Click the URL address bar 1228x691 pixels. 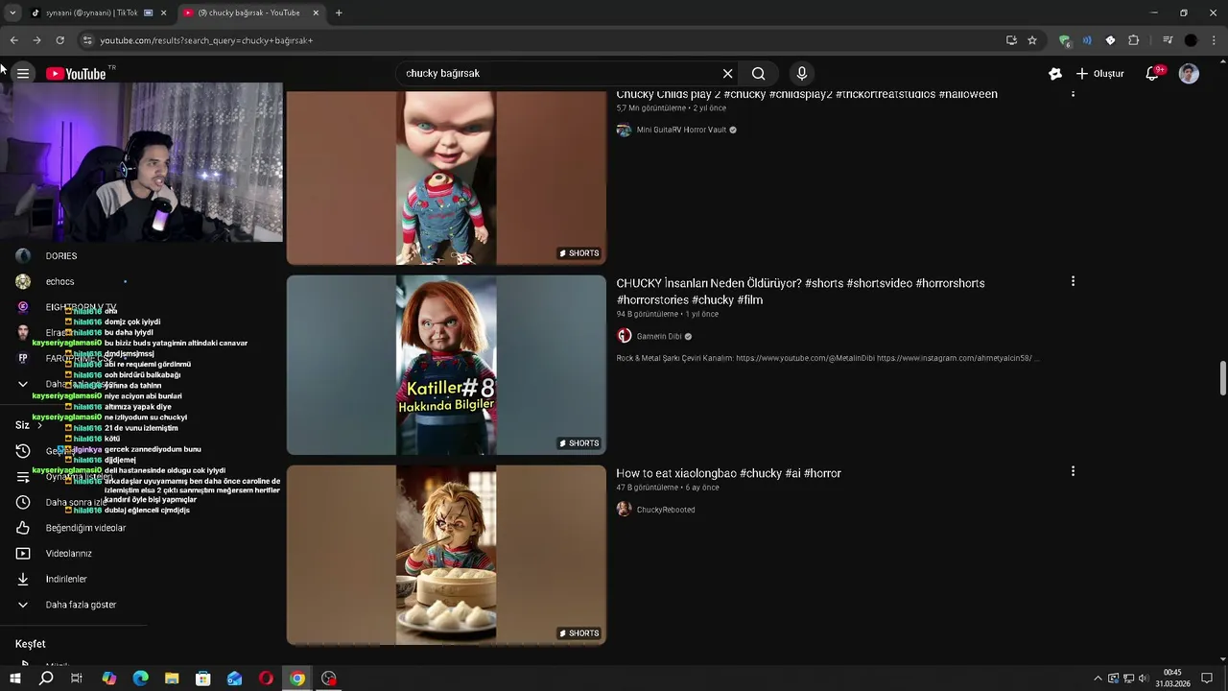click(x=537, y=40)
